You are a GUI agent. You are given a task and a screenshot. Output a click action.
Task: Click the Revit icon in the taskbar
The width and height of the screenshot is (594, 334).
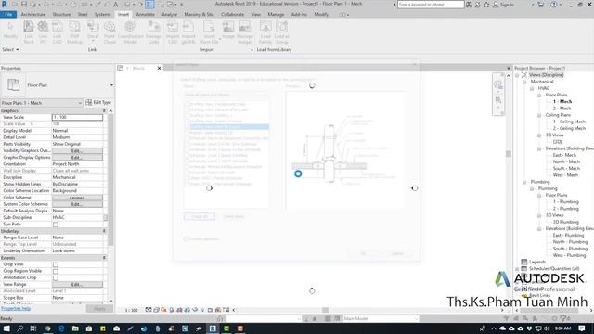[213, 328]
